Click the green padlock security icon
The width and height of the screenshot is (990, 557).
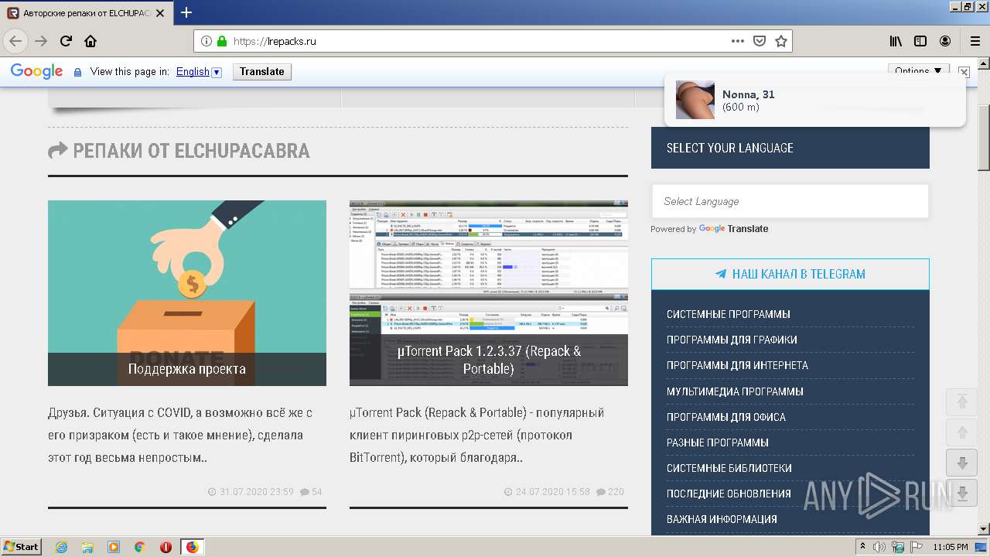pyautogui.click(x=222, y=41)
